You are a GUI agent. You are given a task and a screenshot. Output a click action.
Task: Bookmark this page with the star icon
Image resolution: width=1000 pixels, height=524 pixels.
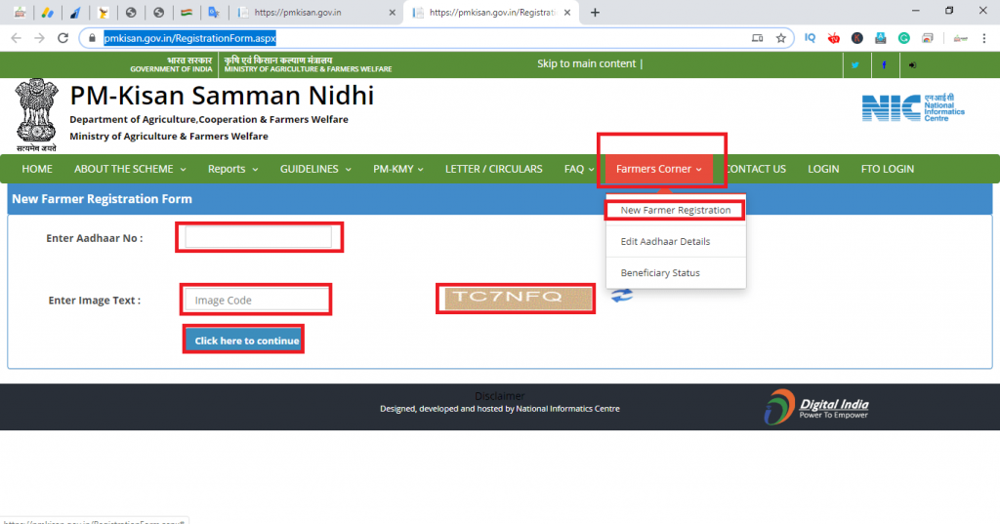click(780, 38)
